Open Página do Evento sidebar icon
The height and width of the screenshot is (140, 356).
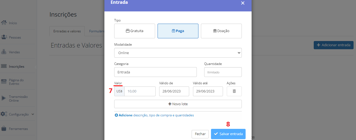(x=4, y=82)
